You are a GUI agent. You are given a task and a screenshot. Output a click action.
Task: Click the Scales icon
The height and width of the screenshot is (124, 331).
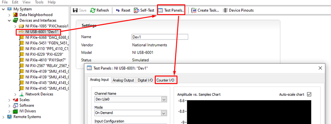(15, 100)
